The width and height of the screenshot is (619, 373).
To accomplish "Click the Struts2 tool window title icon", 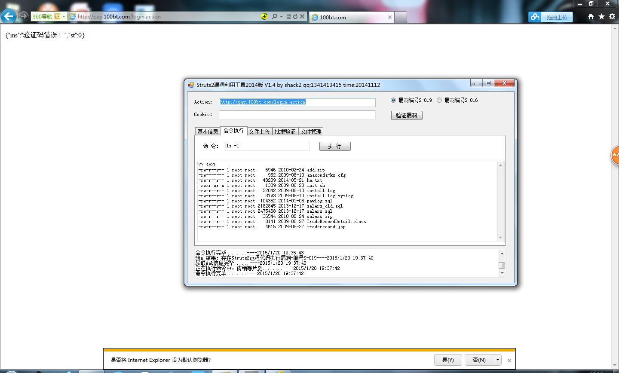I will pyautogui.click(x=191, y=85).
